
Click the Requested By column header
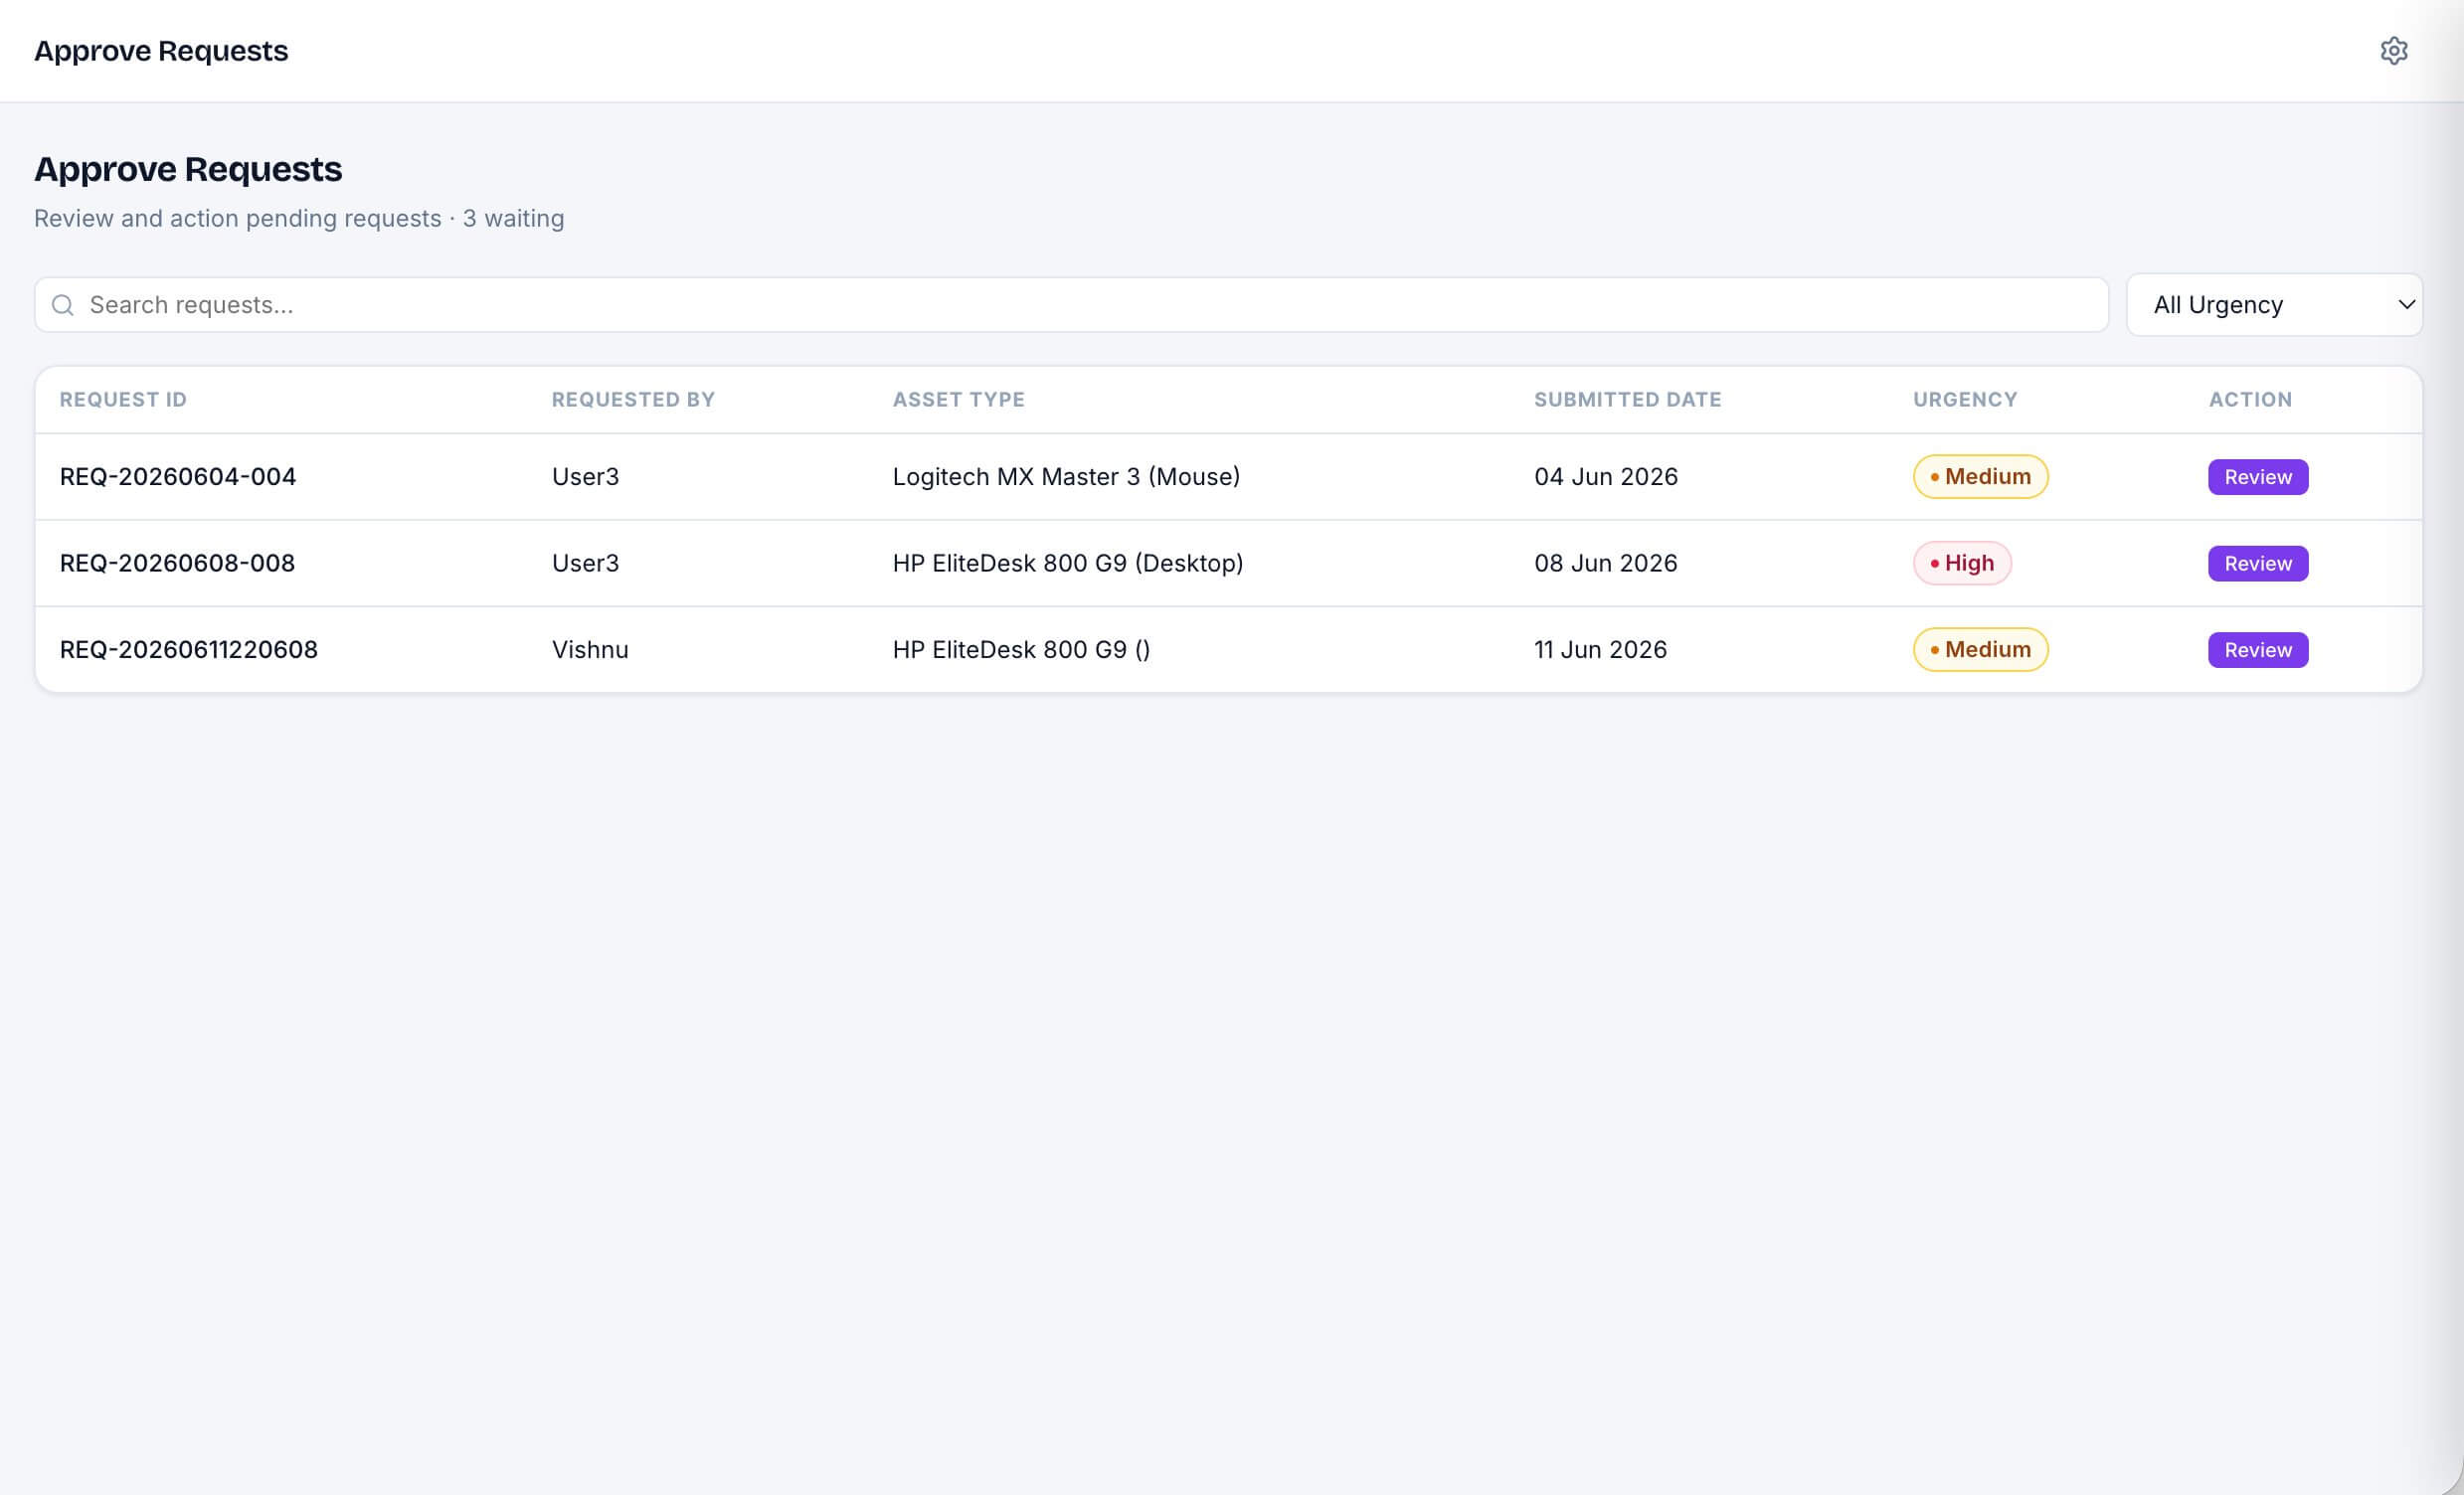pos(633,400)
